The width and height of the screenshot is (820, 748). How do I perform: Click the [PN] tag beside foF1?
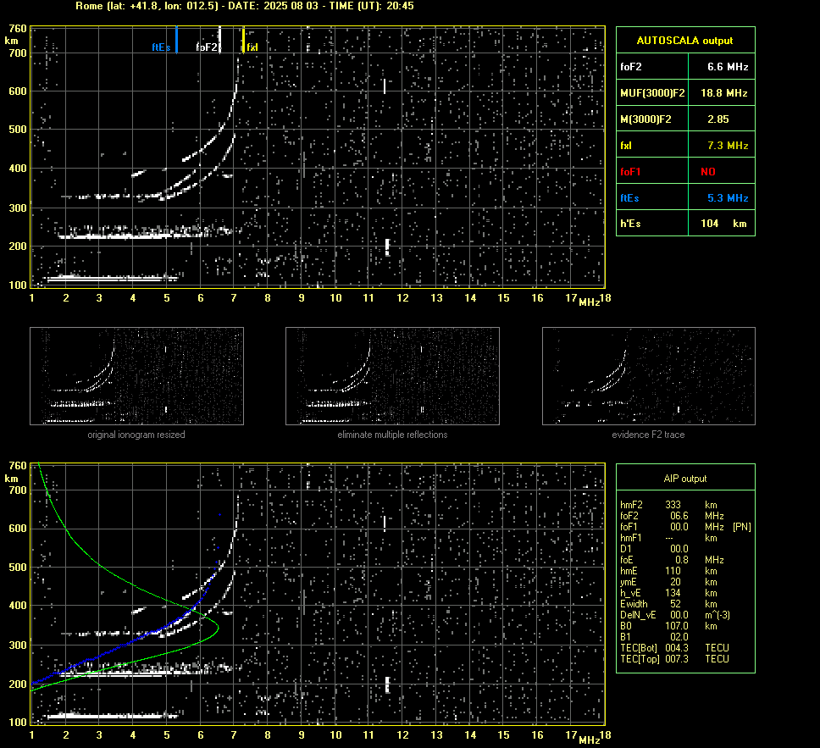click(x=742, y=527)
